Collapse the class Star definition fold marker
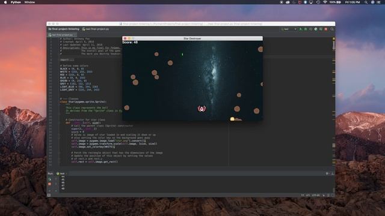Viewport: 385px width, 216px height. click(59, 102)
